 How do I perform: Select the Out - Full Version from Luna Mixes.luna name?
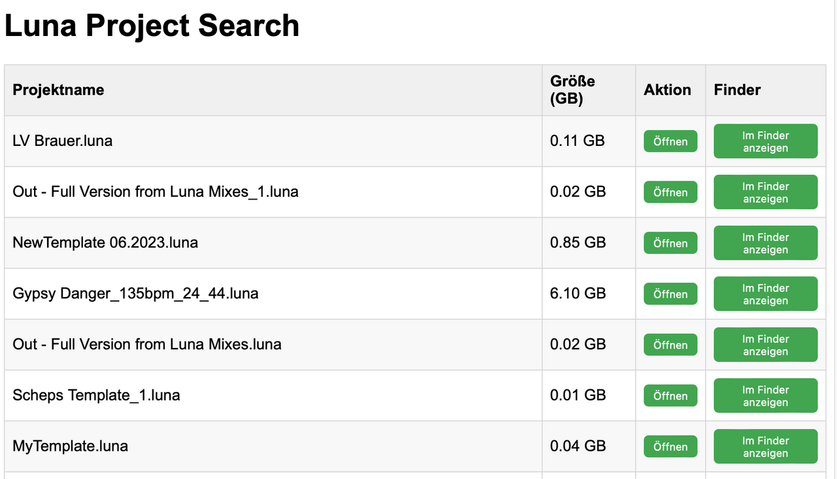coord(147,344)
